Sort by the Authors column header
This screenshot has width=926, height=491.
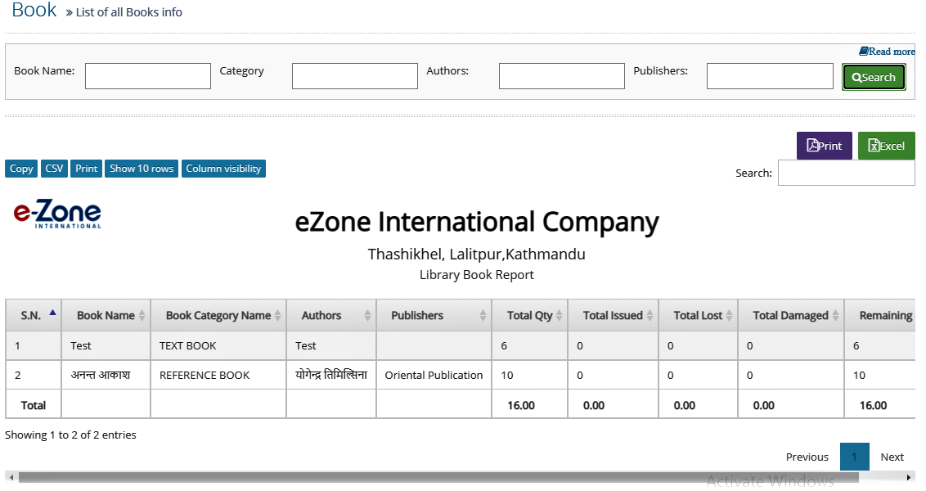pyautogui.click(x=331, y=316)
